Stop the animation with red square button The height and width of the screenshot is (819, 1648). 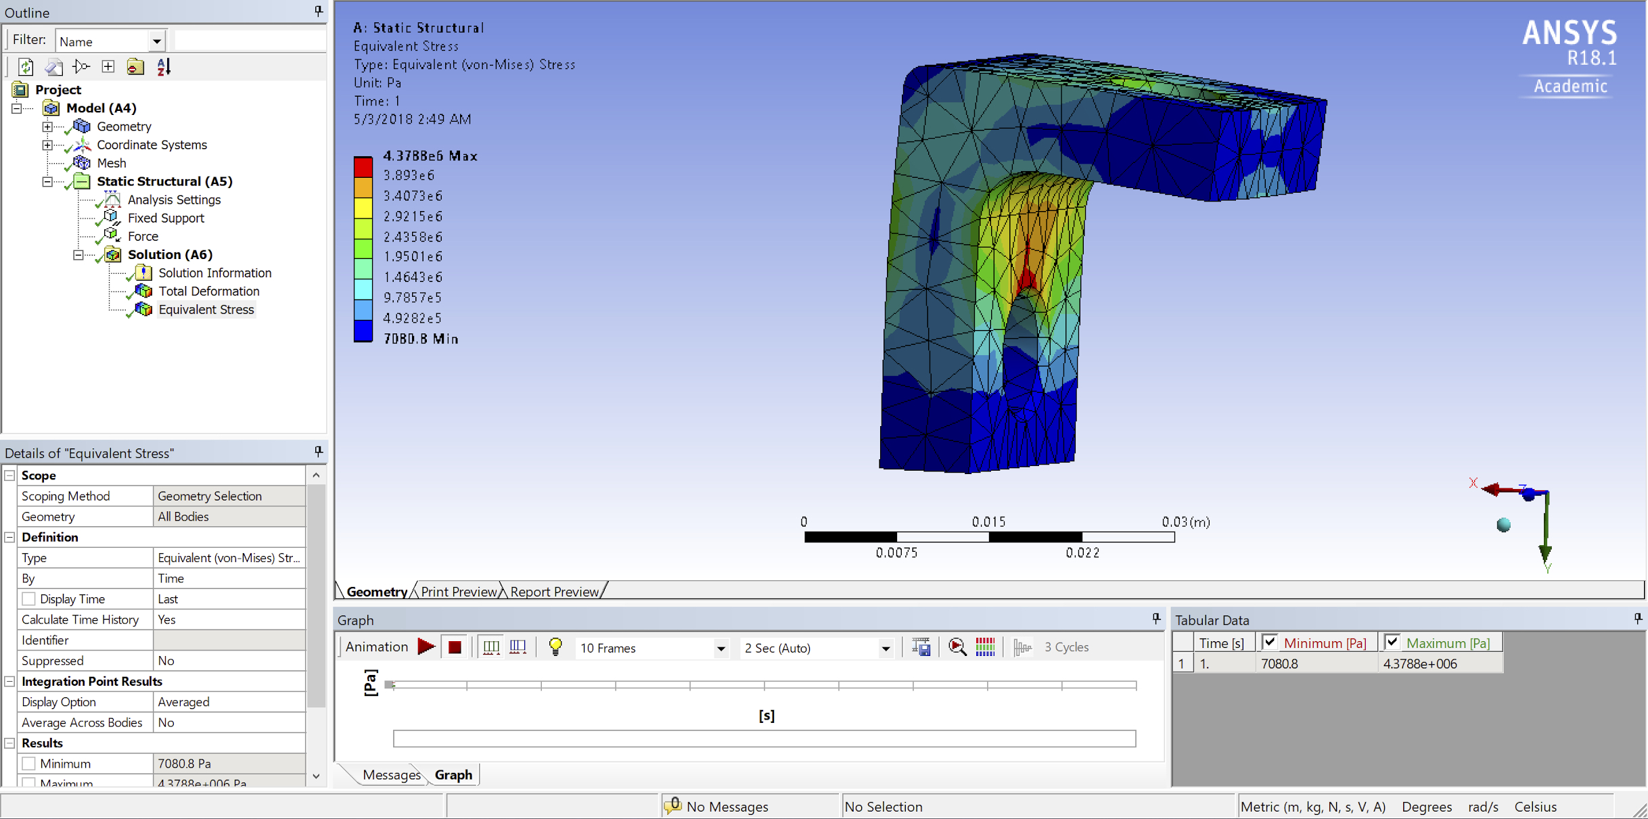click(x=455, y=647)
